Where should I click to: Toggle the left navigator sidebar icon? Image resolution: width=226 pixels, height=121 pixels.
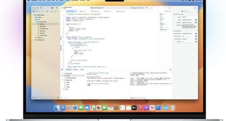[x=41, y=8]
